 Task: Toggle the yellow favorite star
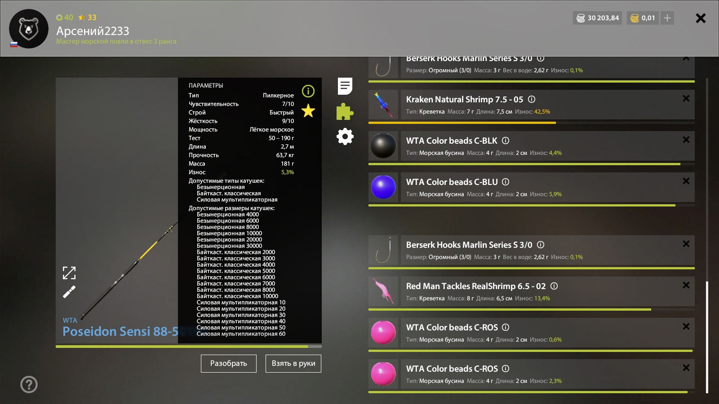tap(308, 110)
